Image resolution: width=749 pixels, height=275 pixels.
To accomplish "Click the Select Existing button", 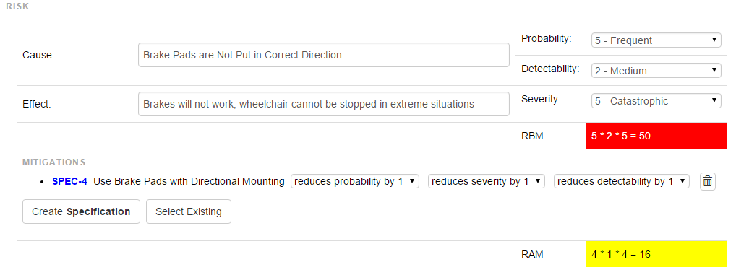I will click(x=189, y=211).
